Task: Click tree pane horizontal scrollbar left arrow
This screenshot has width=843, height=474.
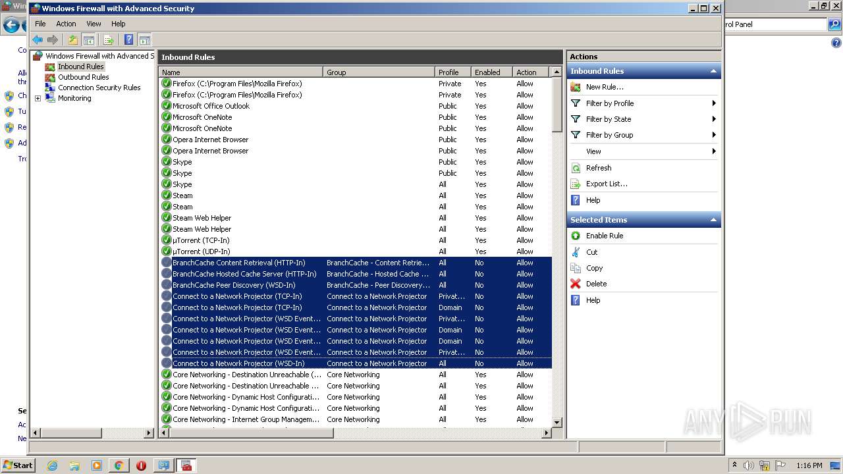Action: click(36, 433)
